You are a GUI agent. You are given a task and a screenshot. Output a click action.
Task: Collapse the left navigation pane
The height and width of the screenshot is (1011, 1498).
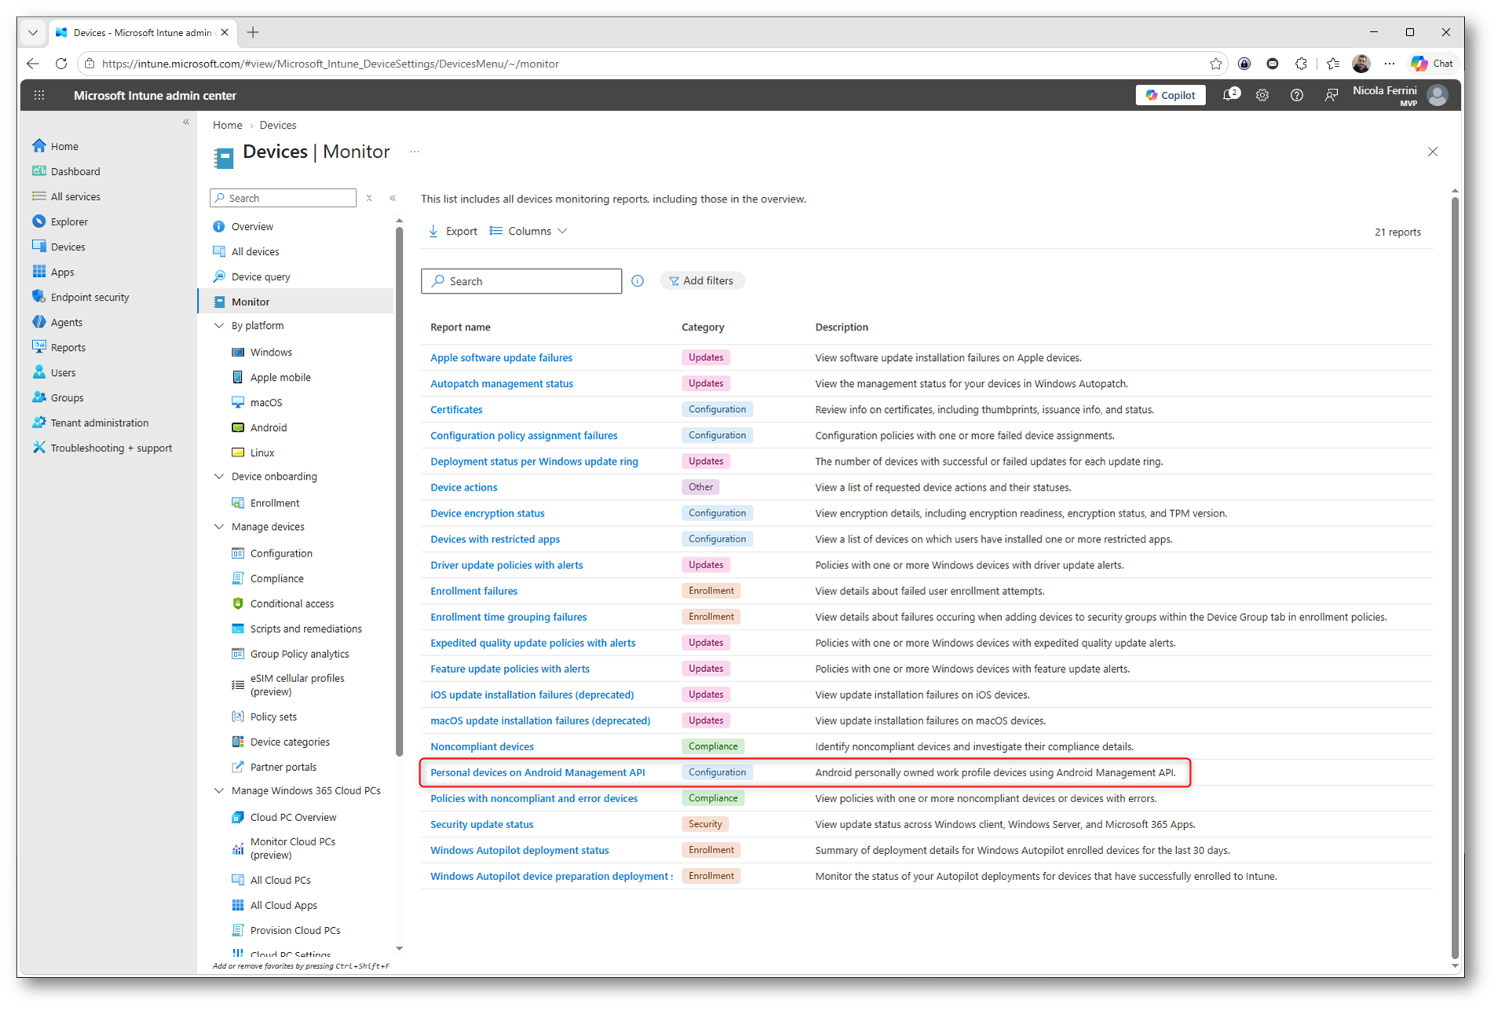pyautogui.click(x=186, y=122)
